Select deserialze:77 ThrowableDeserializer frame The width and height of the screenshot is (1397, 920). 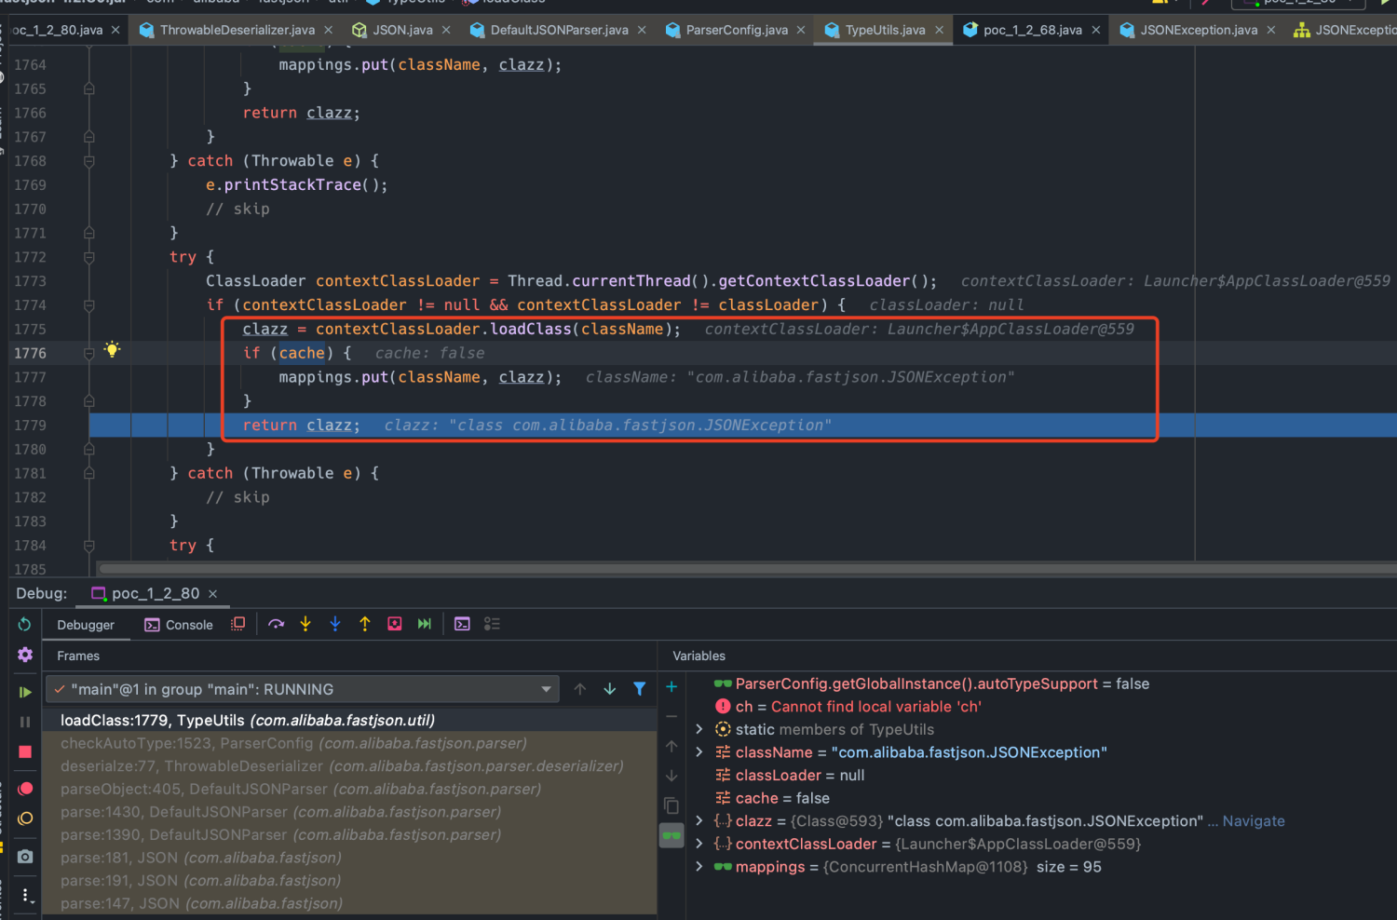349,766
